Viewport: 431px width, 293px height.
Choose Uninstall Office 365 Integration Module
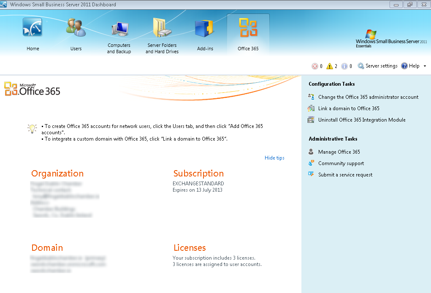[x=362, y=120]
